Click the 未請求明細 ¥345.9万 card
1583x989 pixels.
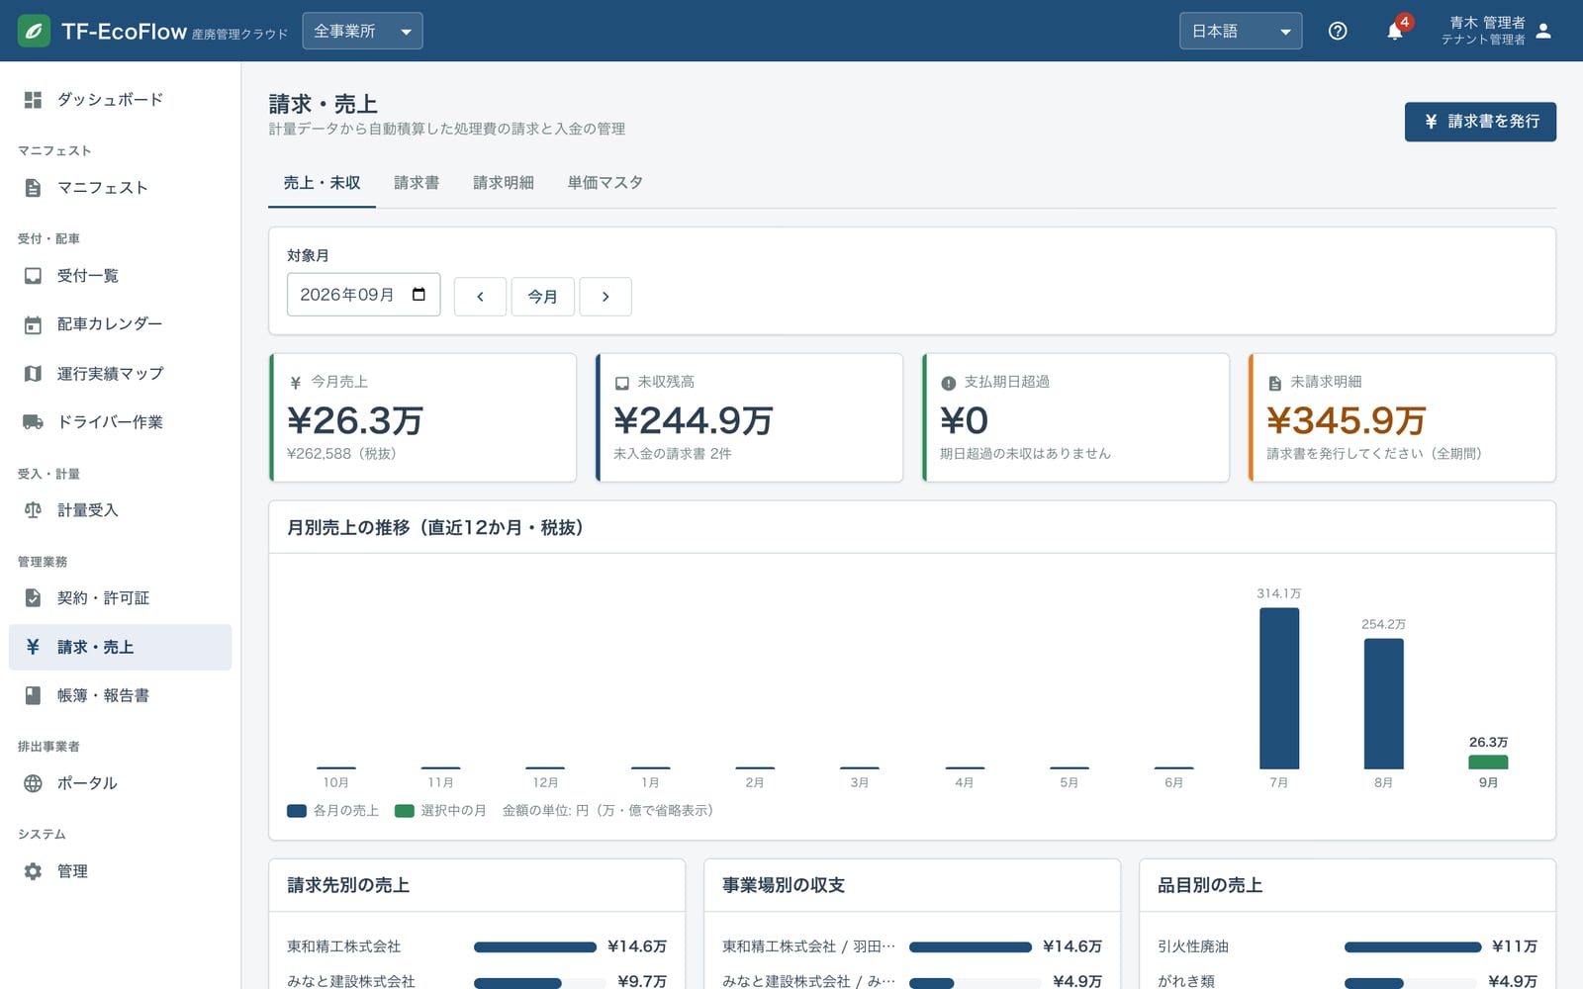pos(1402,417)
